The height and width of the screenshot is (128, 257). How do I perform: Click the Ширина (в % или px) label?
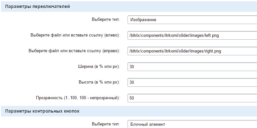[x=97, y=67]
